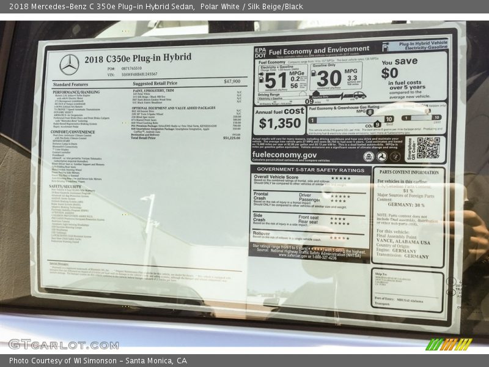This screenshot has width=489, height=367.
Task: Click the '$51,225.00' total amount
Action: 232,138
